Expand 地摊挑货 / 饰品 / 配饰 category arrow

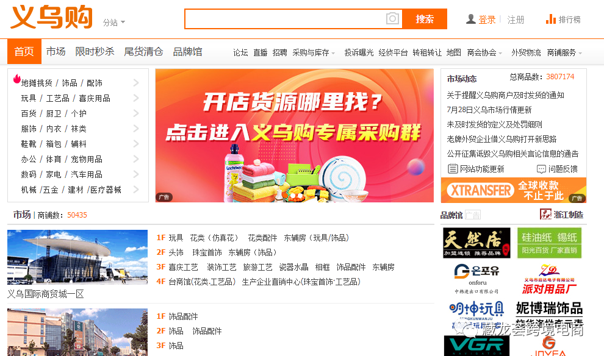click(x=136, y=82)
